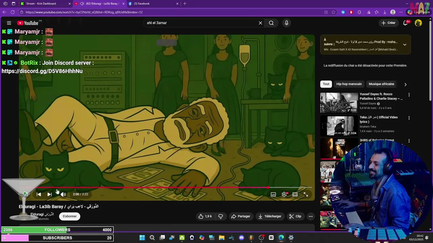The width and height of the screenshot is (433, 243).
Task: Open the Windows Start menu
Action: 142,238
